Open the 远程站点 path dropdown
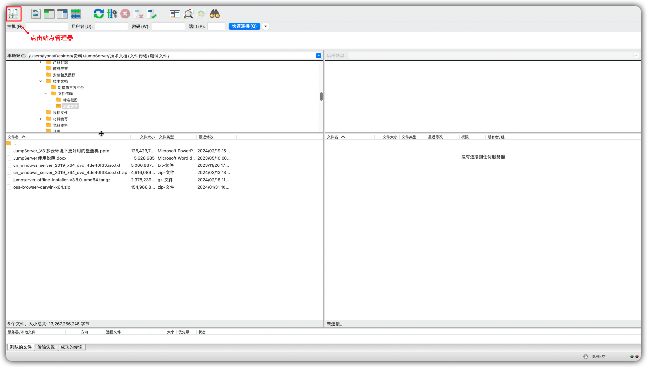This screenshot has height=367, width=647. coord(636,55)
